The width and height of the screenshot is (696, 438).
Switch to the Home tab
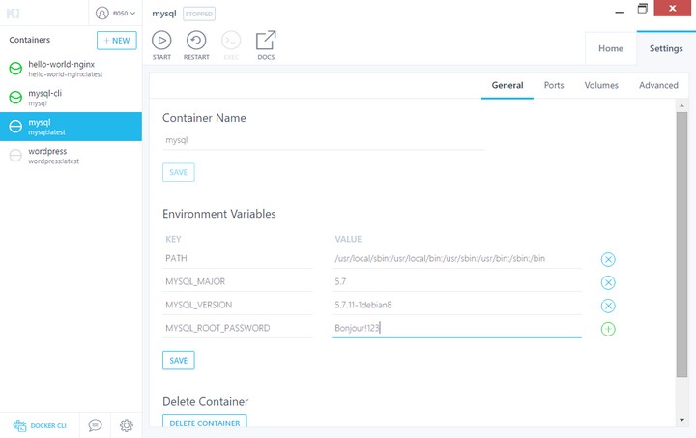click(611, 48)
